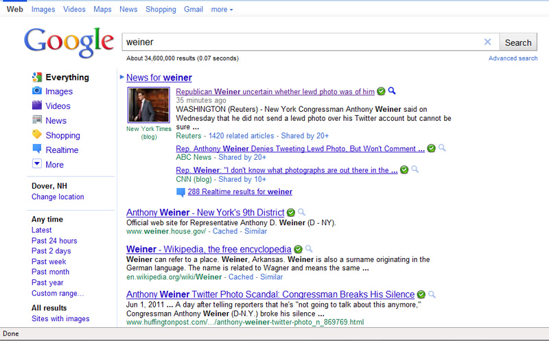Image resolution: width=549 pixels, height=341 pixels.
Task: Click magnifier preview after New York's 9th District result
Action: (x=301, y=212)
